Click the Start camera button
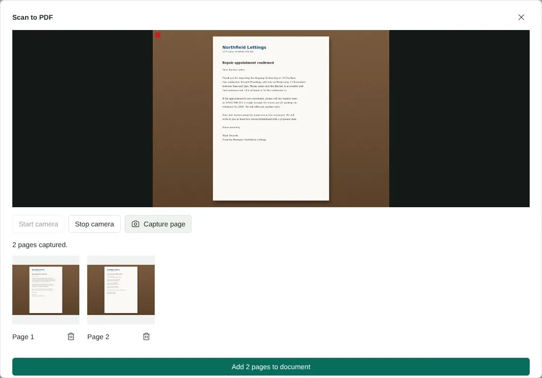This screenshot has width=542, height=378. [38, 224]
